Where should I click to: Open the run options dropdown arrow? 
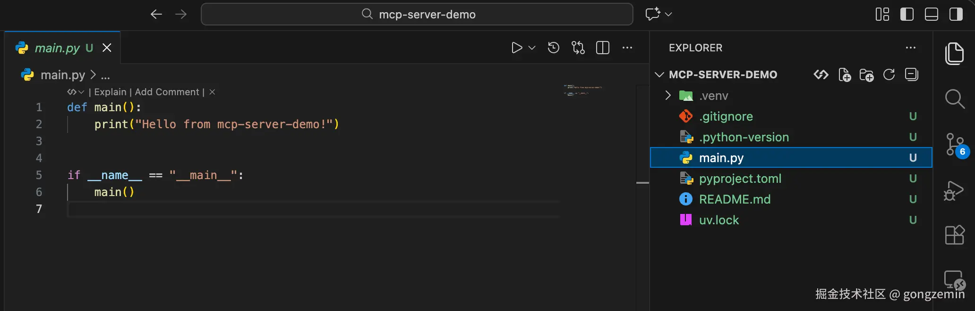point(532,48)
